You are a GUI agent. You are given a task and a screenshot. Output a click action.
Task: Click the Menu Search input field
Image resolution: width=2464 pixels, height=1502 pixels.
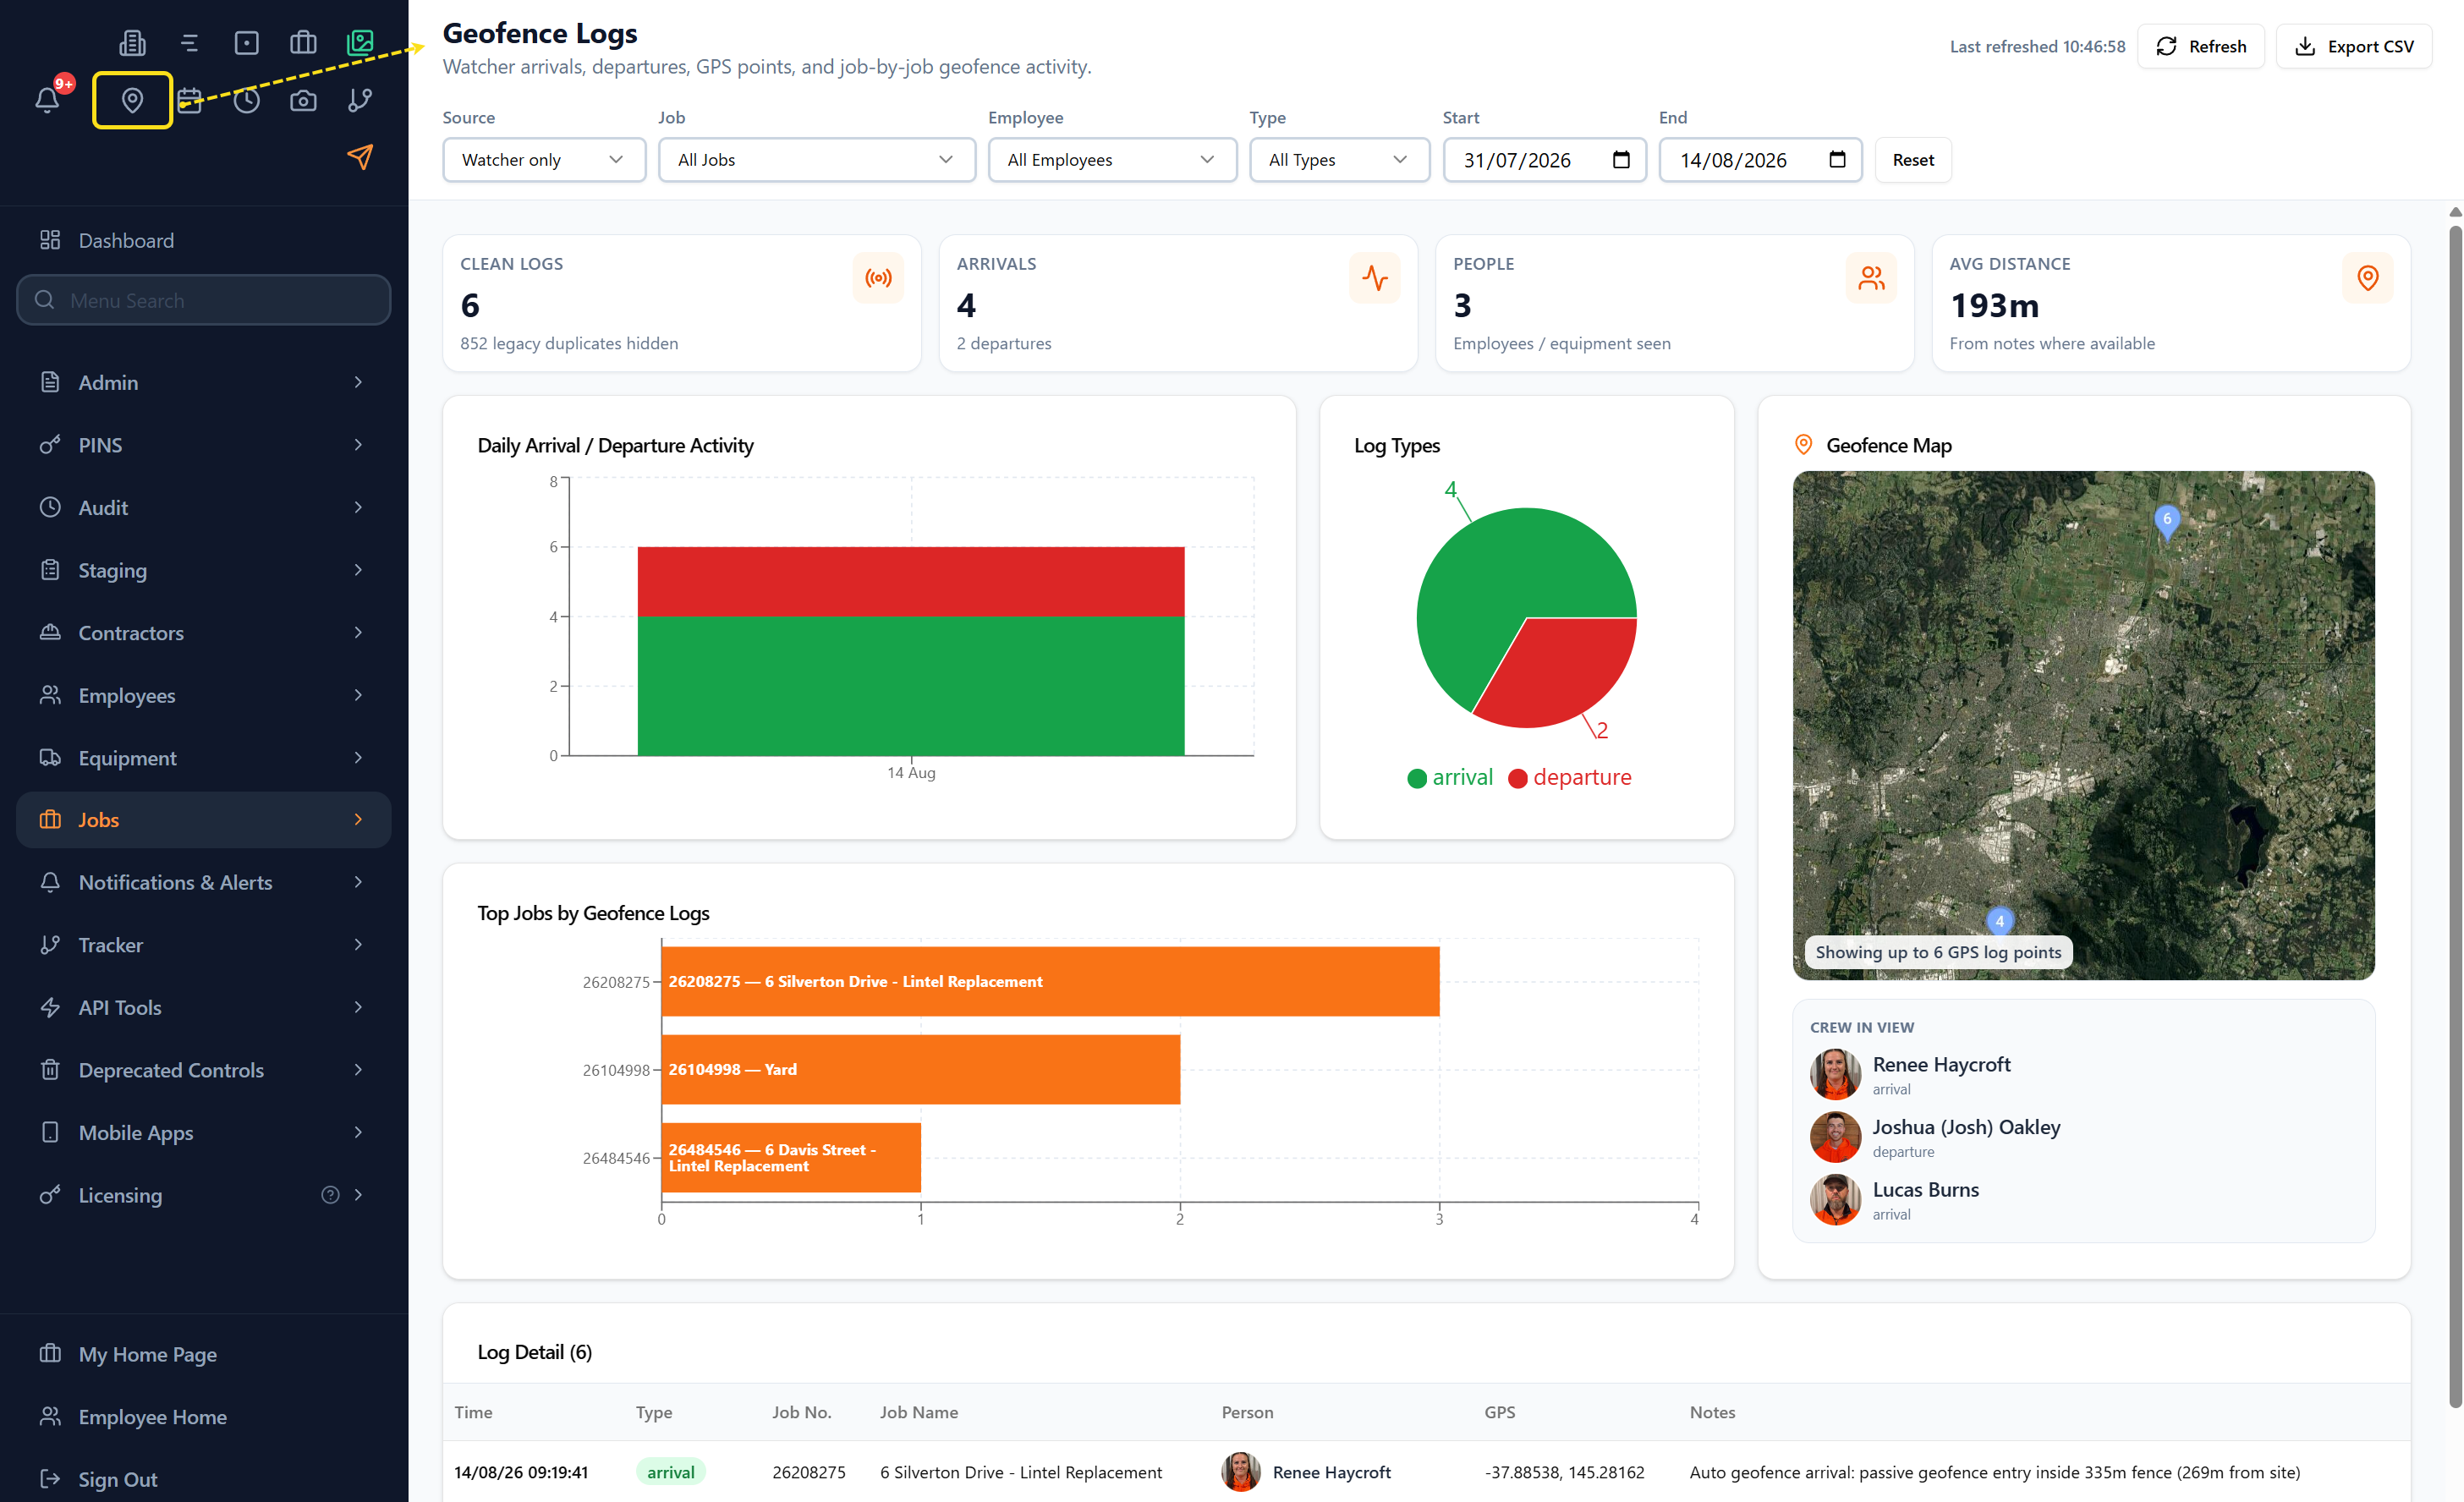[x=203, y=300]
